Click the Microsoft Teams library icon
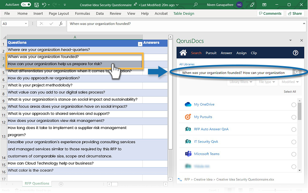308x193 pixels. (188, 154)
